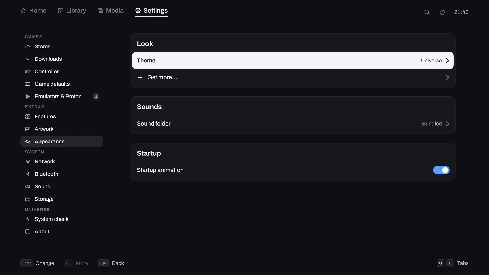
Task: Click the Artwork picture icon
Action: pyautogui.click(x=28, y=129)
